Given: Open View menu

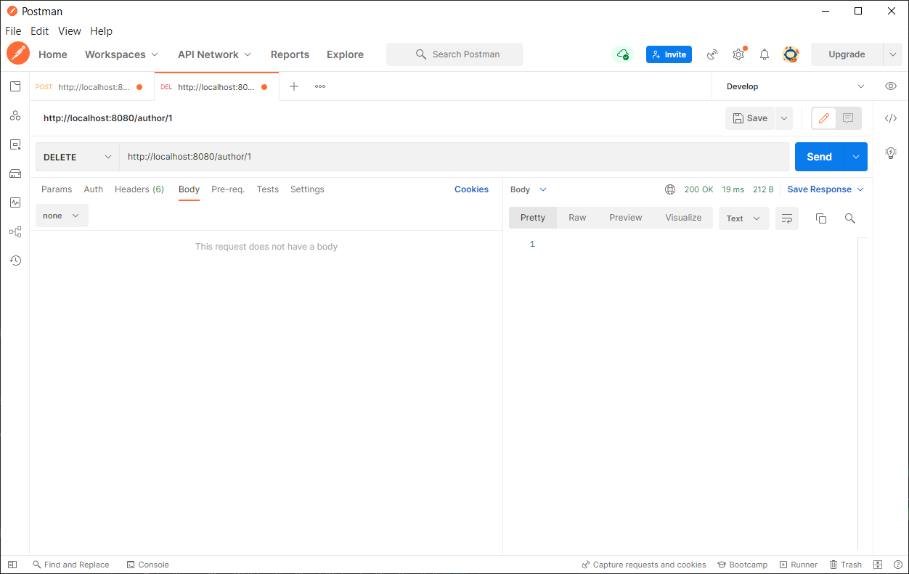Looking at the screenshot, I should pyautogui.click(x=70, y=31).
